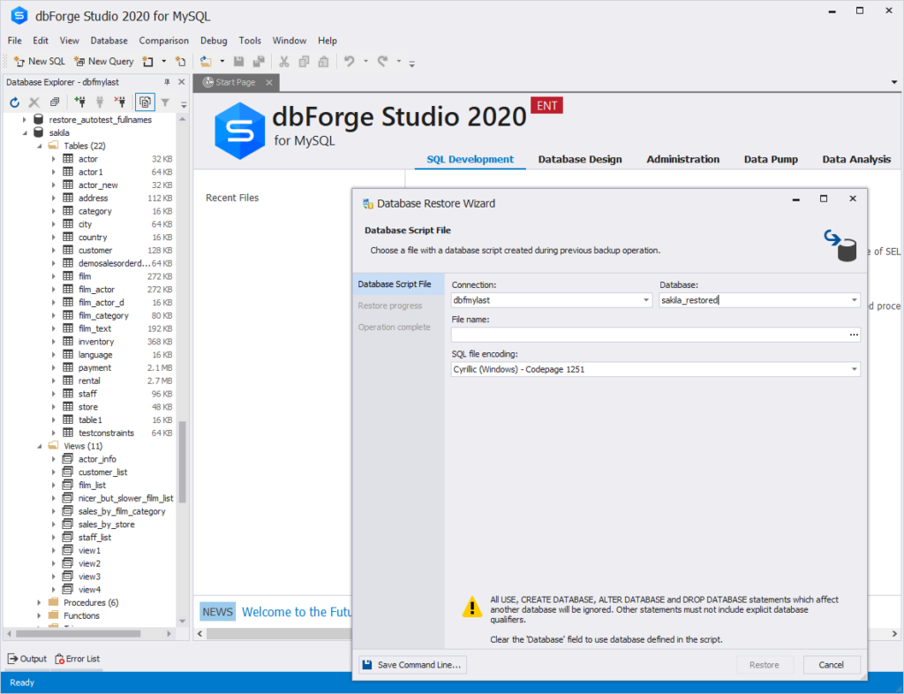Create a new database connection
This screenshot has height=694, width=904.
point(79,102)
